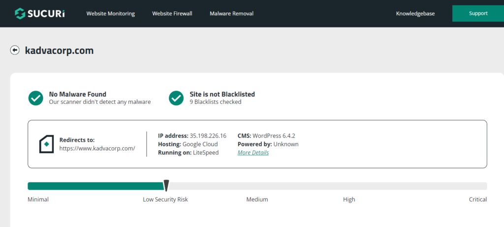504x227 pixels.
Task: Click the Sucuri logo in header
Action: pyautogui.click(x=39, y=13)
